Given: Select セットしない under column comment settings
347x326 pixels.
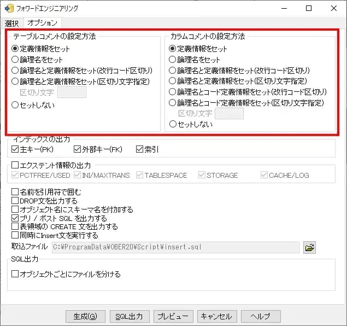Looking at the screenshot, I should [x=173, y=124].
